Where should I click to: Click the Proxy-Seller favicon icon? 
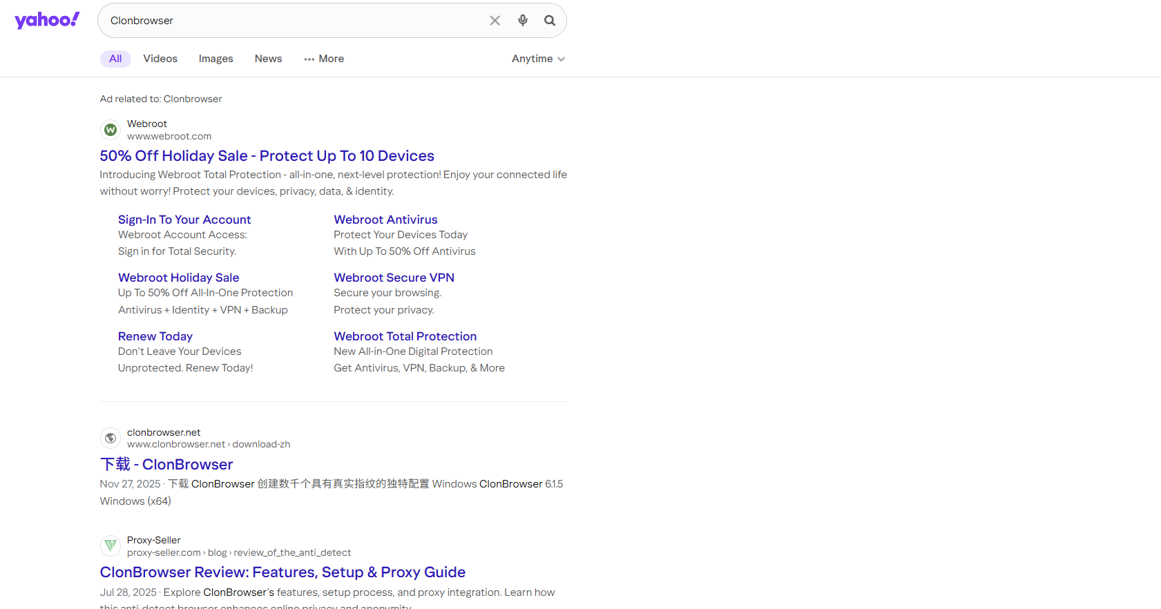coord(111,546)
